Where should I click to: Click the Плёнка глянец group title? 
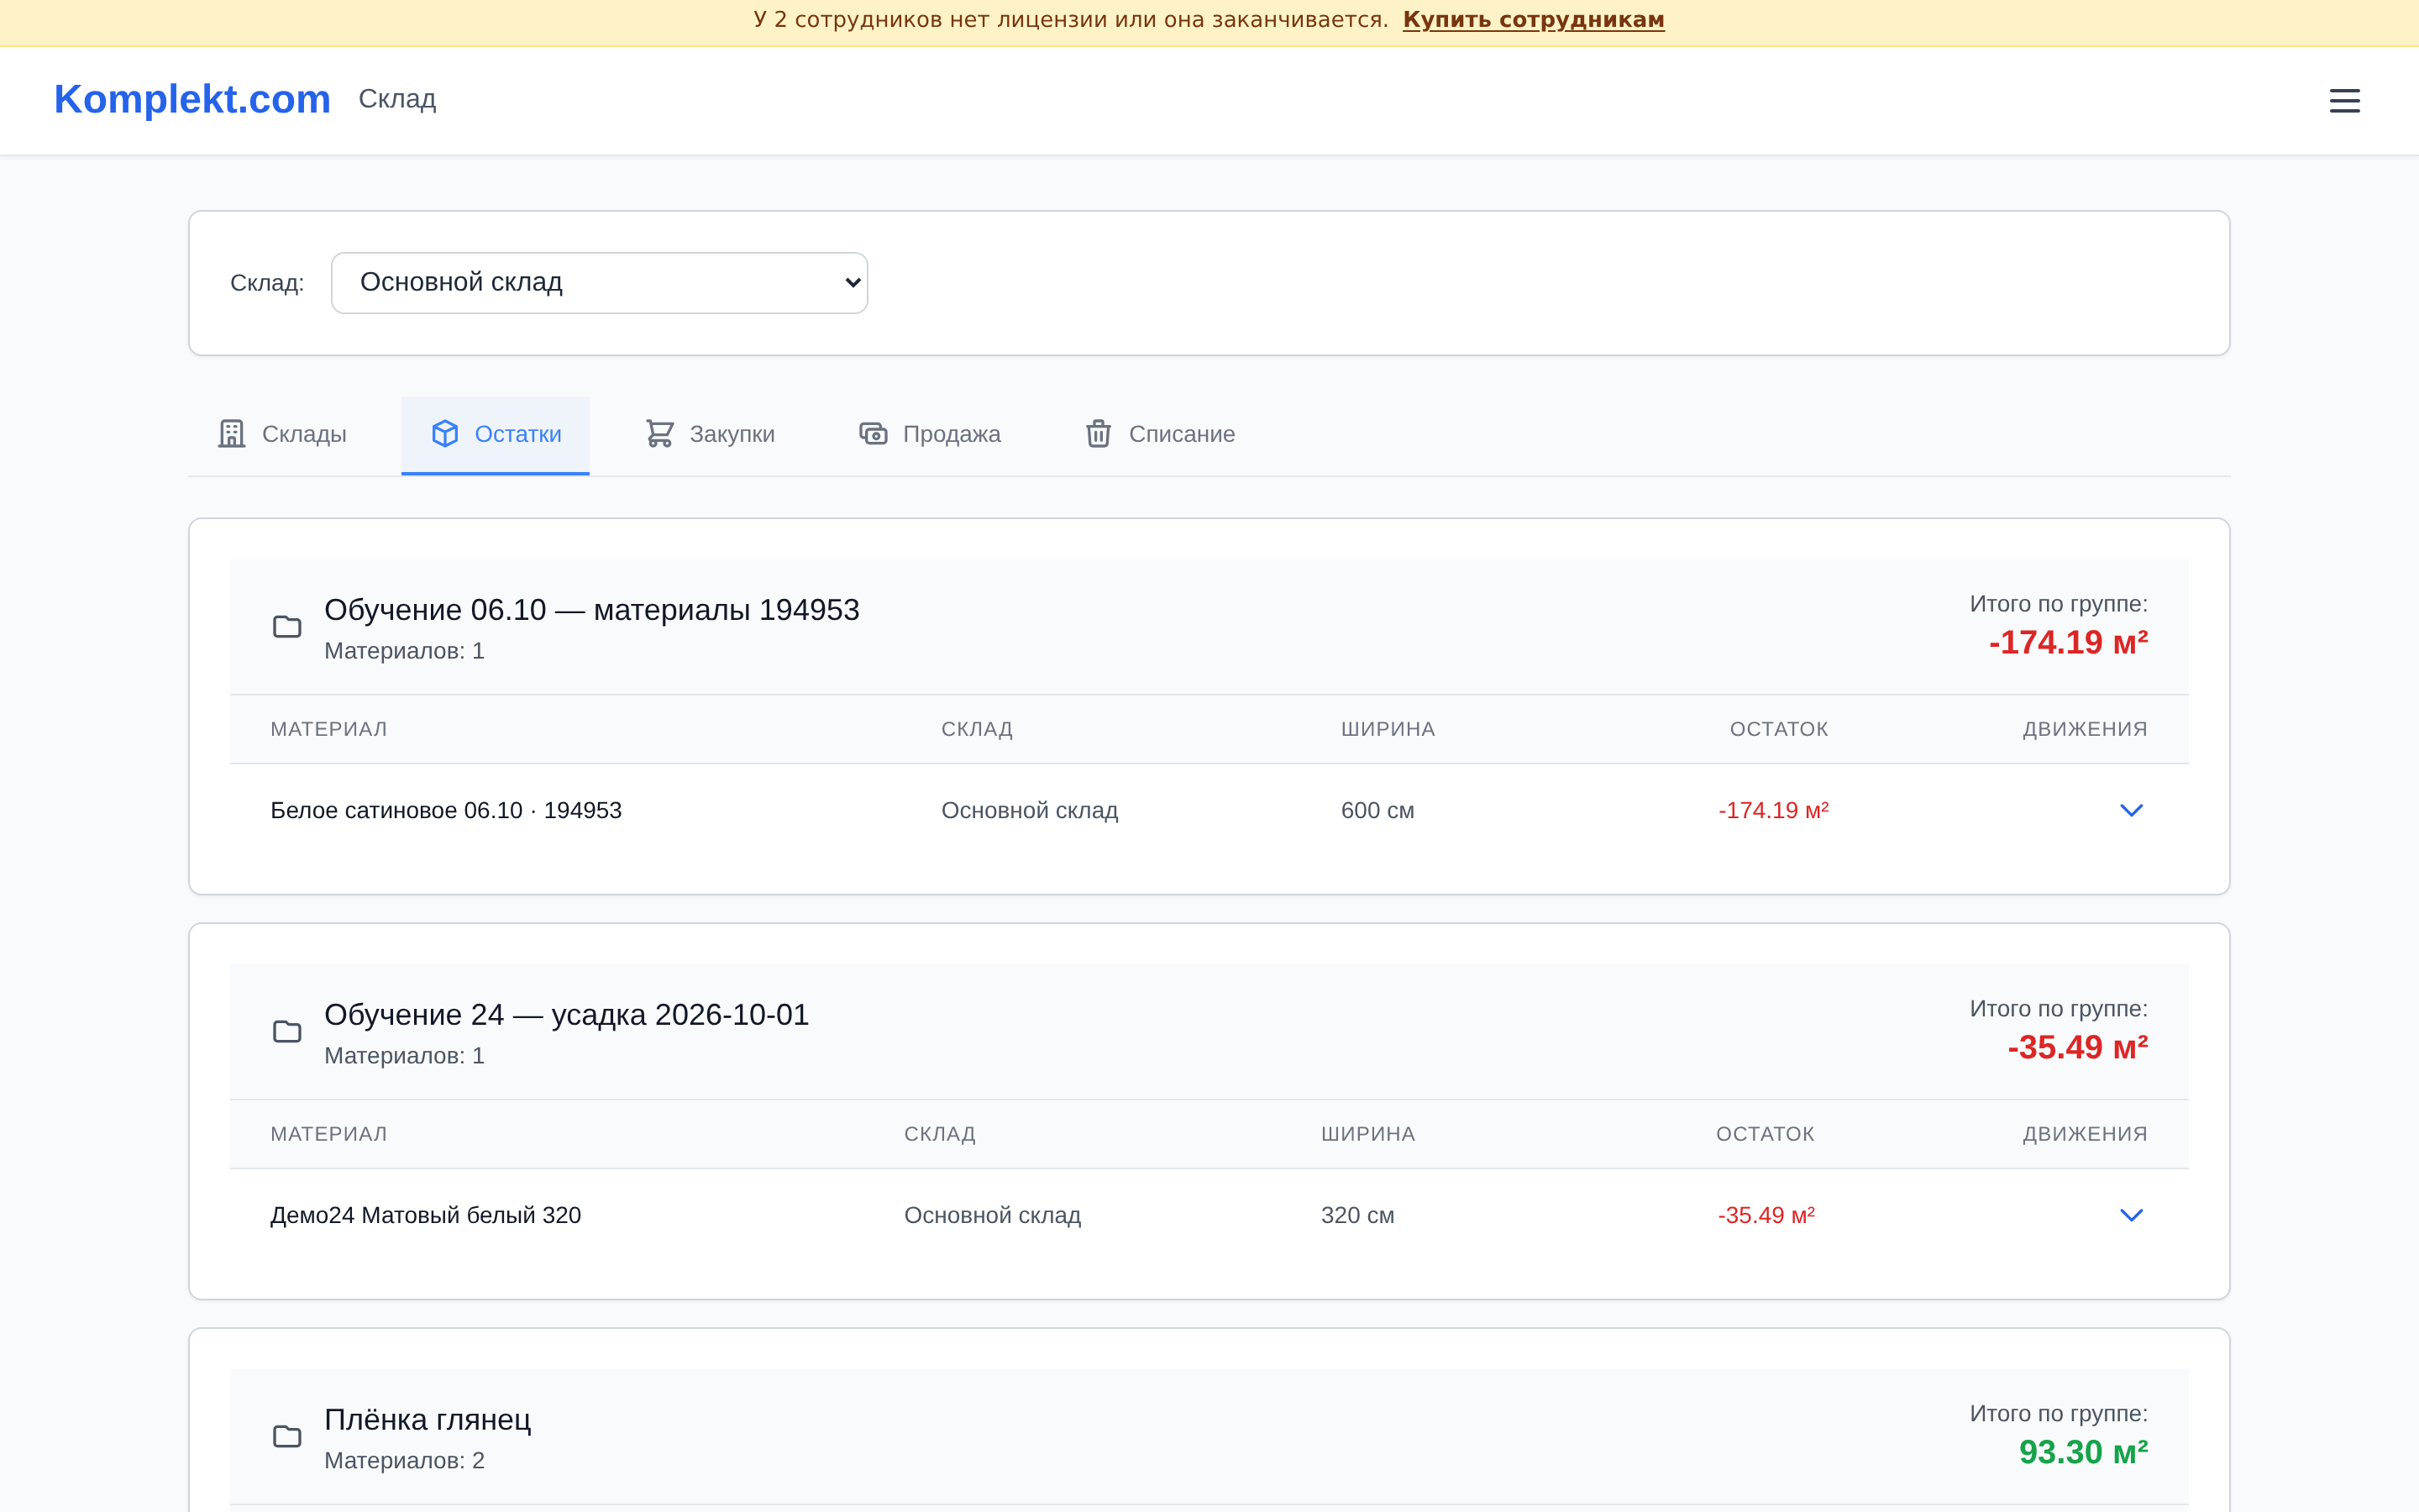pyautogui.click(x=428, y=1420)
